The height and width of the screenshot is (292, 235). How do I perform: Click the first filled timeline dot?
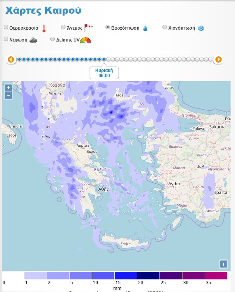click(19, 59)
